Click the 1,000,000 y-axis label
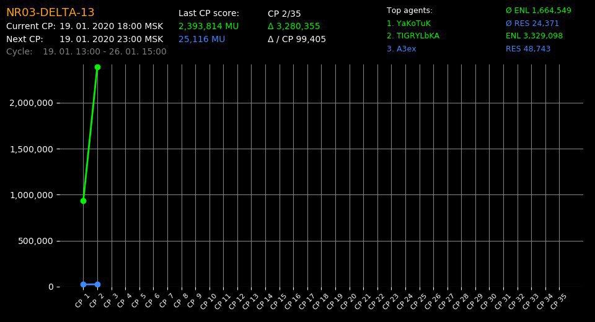This screenshot has width=595, height=322. coord(31,195)
